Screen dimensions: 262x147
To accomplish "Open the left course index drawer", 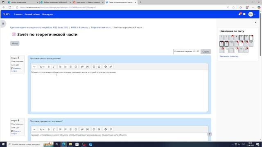I will [x=3, y=24].
